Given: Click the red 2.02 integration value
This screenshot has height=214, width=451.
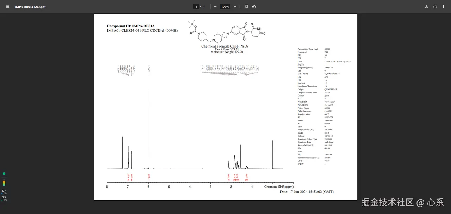Looking at the screenshot, I should (149, 176).
